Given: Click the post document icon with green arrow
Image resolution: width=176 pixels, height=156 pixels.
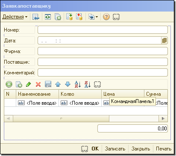Looking at the screenshot, I should pos(69,17).
